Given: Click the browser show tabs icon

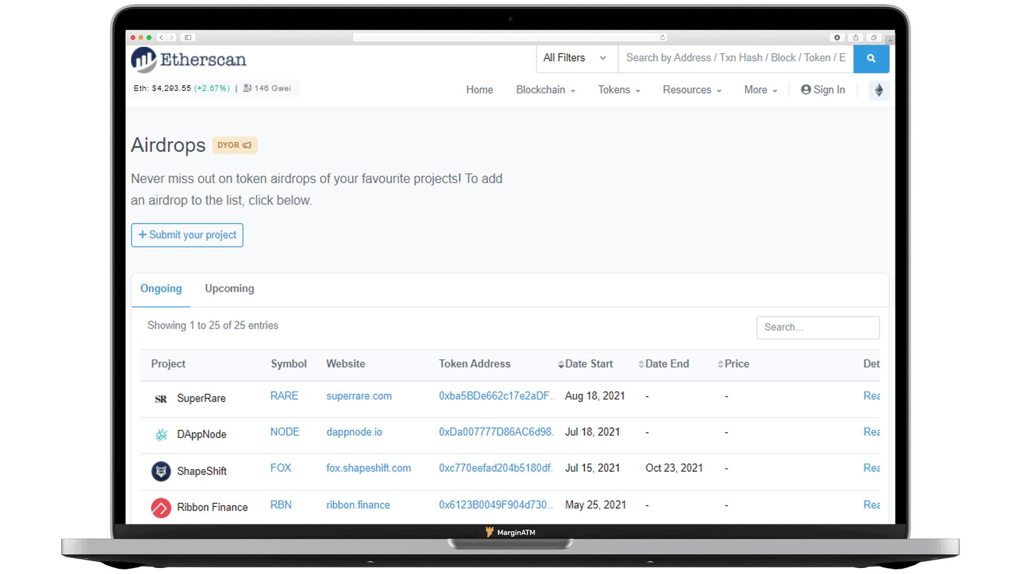Looking at the screenshot, I should coord(874,38).
